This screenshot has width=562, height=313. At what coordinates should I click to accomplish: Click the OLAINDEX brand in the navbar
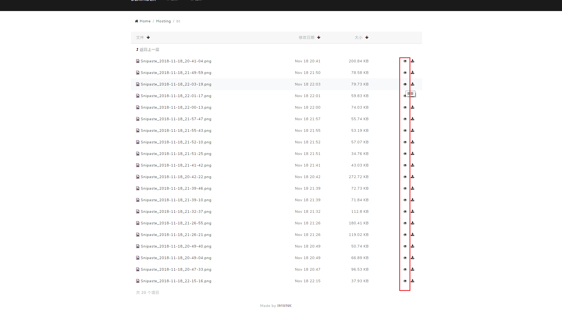pos(143,1)
